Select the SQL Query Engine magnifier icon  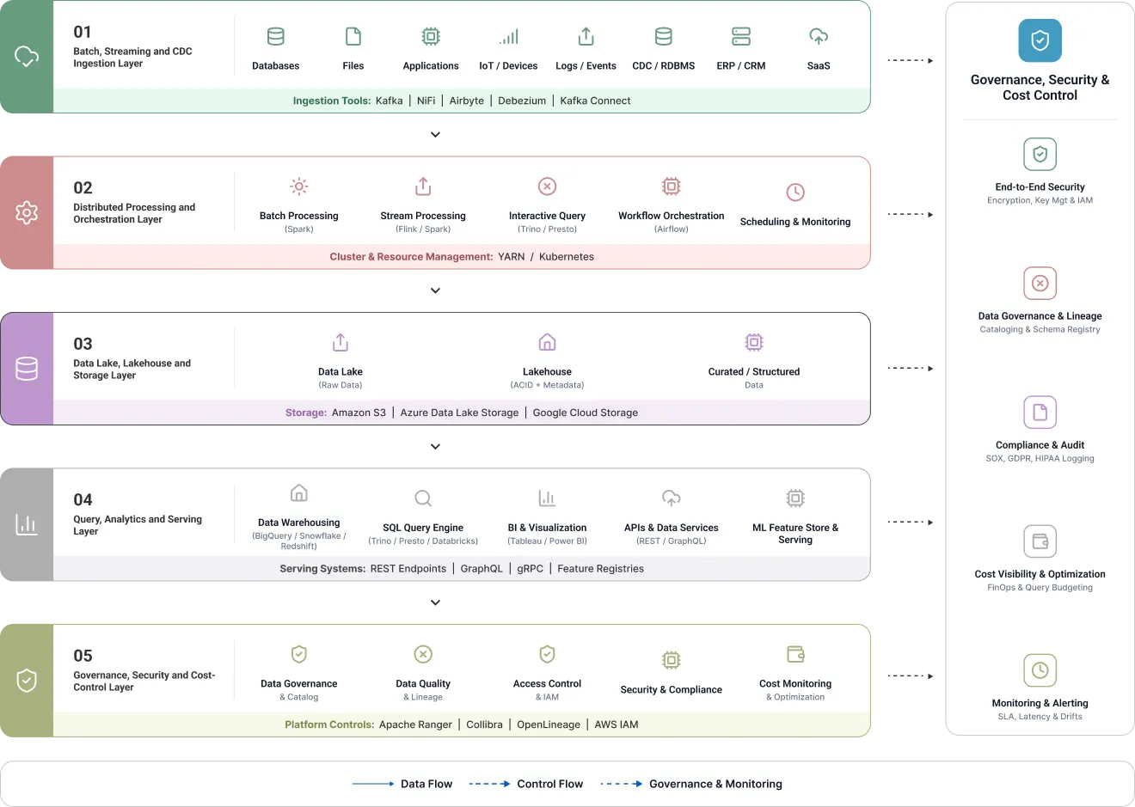(423, 498)
